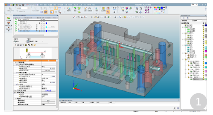Screen dimensions: 213x115
Task: Toggle green check on highlighted procedure row
Action: point(16,31)
